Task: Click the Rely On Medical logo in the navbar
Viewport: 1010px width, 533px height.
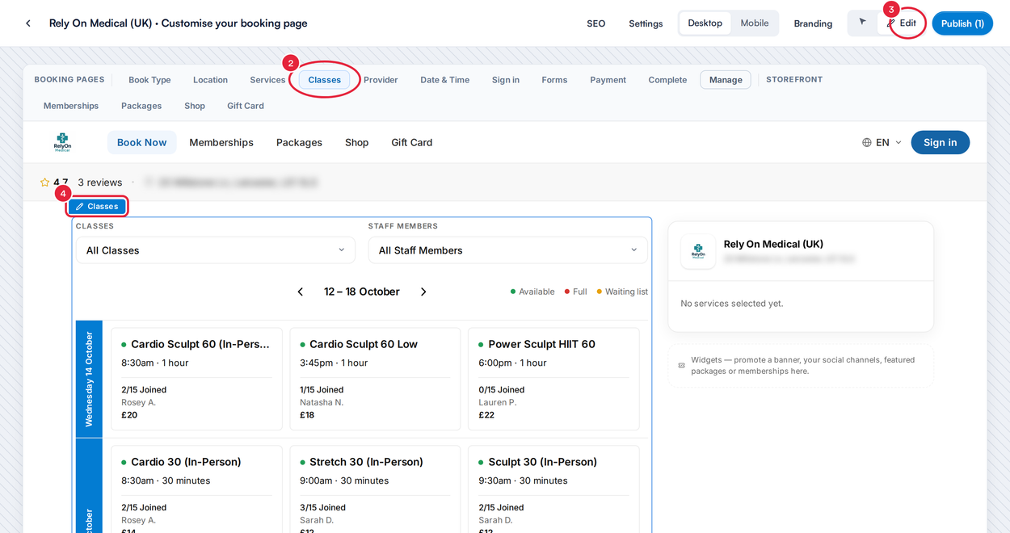Action: pyautogui.click(x=62, y=142)
